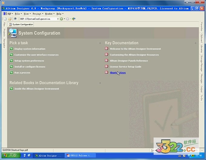Image resolution: width=206 pixels, height=160 pixels.
Task: Open License Service Setup Guide document
Action: (x=125, y=66)
